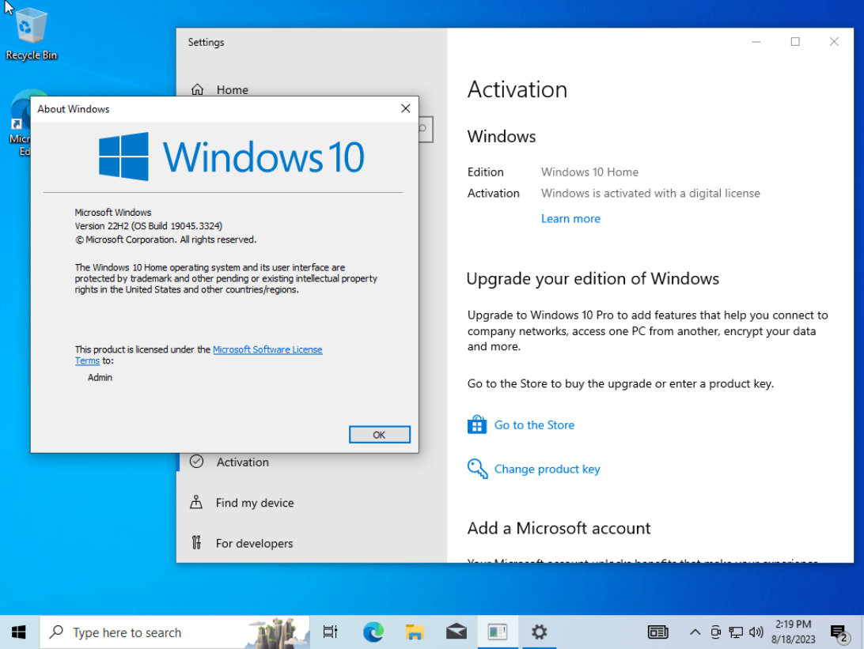Launch Microsoft Edge from taskbar
The height and width of the screenshot is (649, 864).
(x=373, y=632)
